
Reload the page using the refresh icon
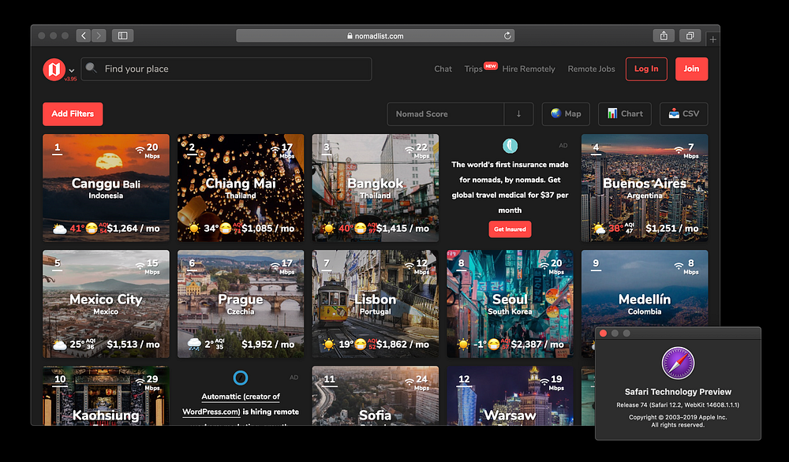click(508, 35)
